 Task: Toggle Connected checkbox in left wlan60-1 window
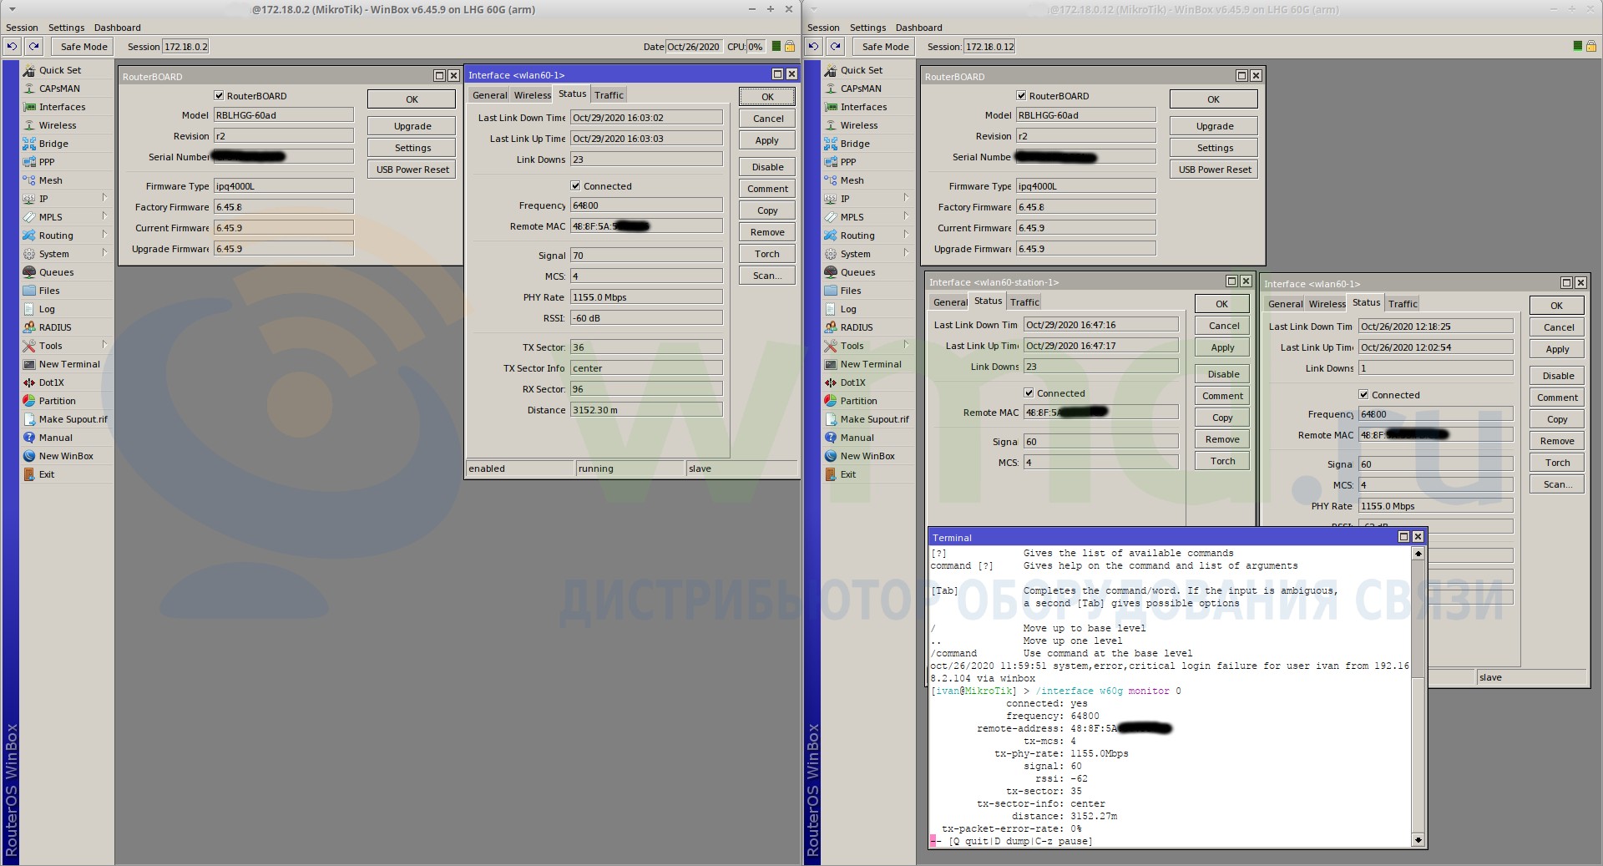(x=575, y=186)
